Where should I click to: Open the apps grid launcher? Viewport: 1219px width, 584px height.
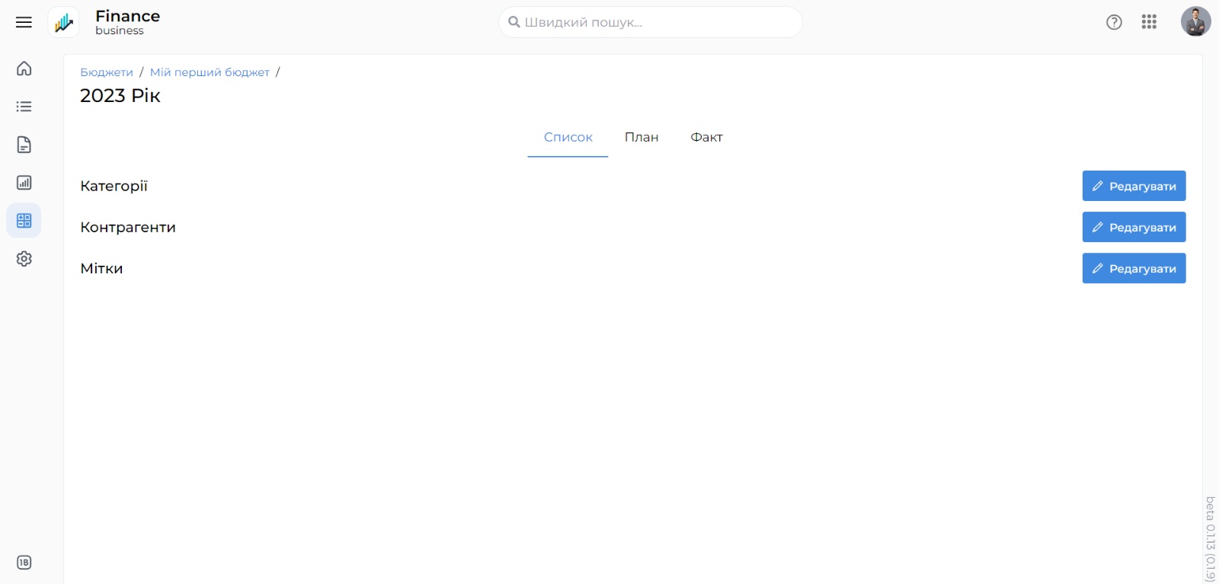[x=1149, y=22]
